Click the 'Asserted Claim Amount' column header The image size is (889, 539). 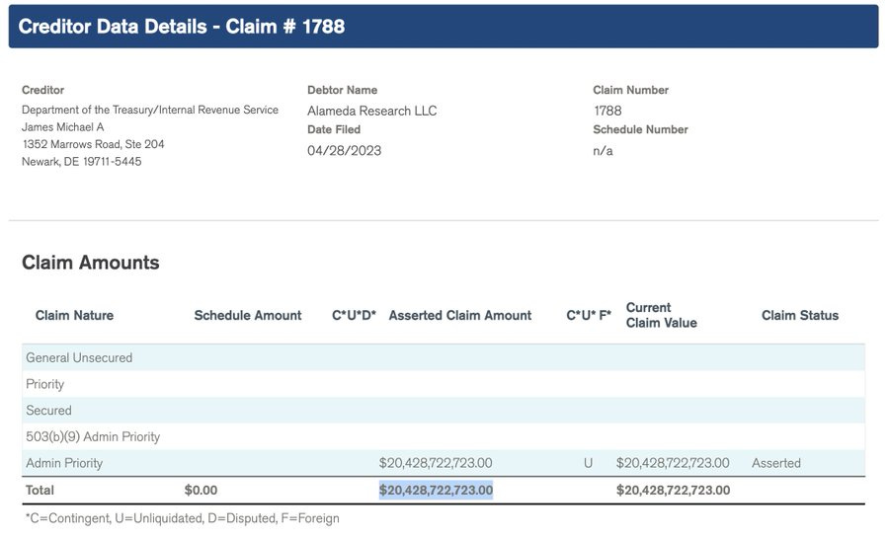(459, 316)
